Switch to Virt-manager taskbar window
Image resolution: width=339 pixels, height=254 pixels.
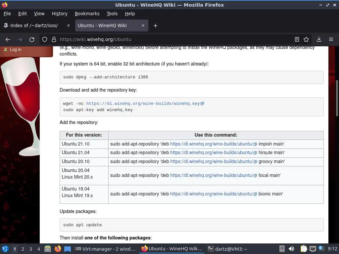[105, 249]
